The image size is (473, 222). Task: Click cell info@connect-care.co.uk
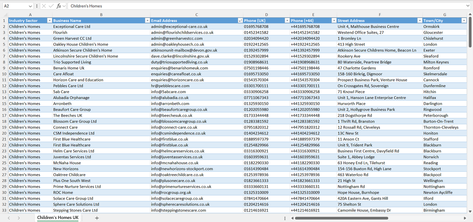click(196, 127)
